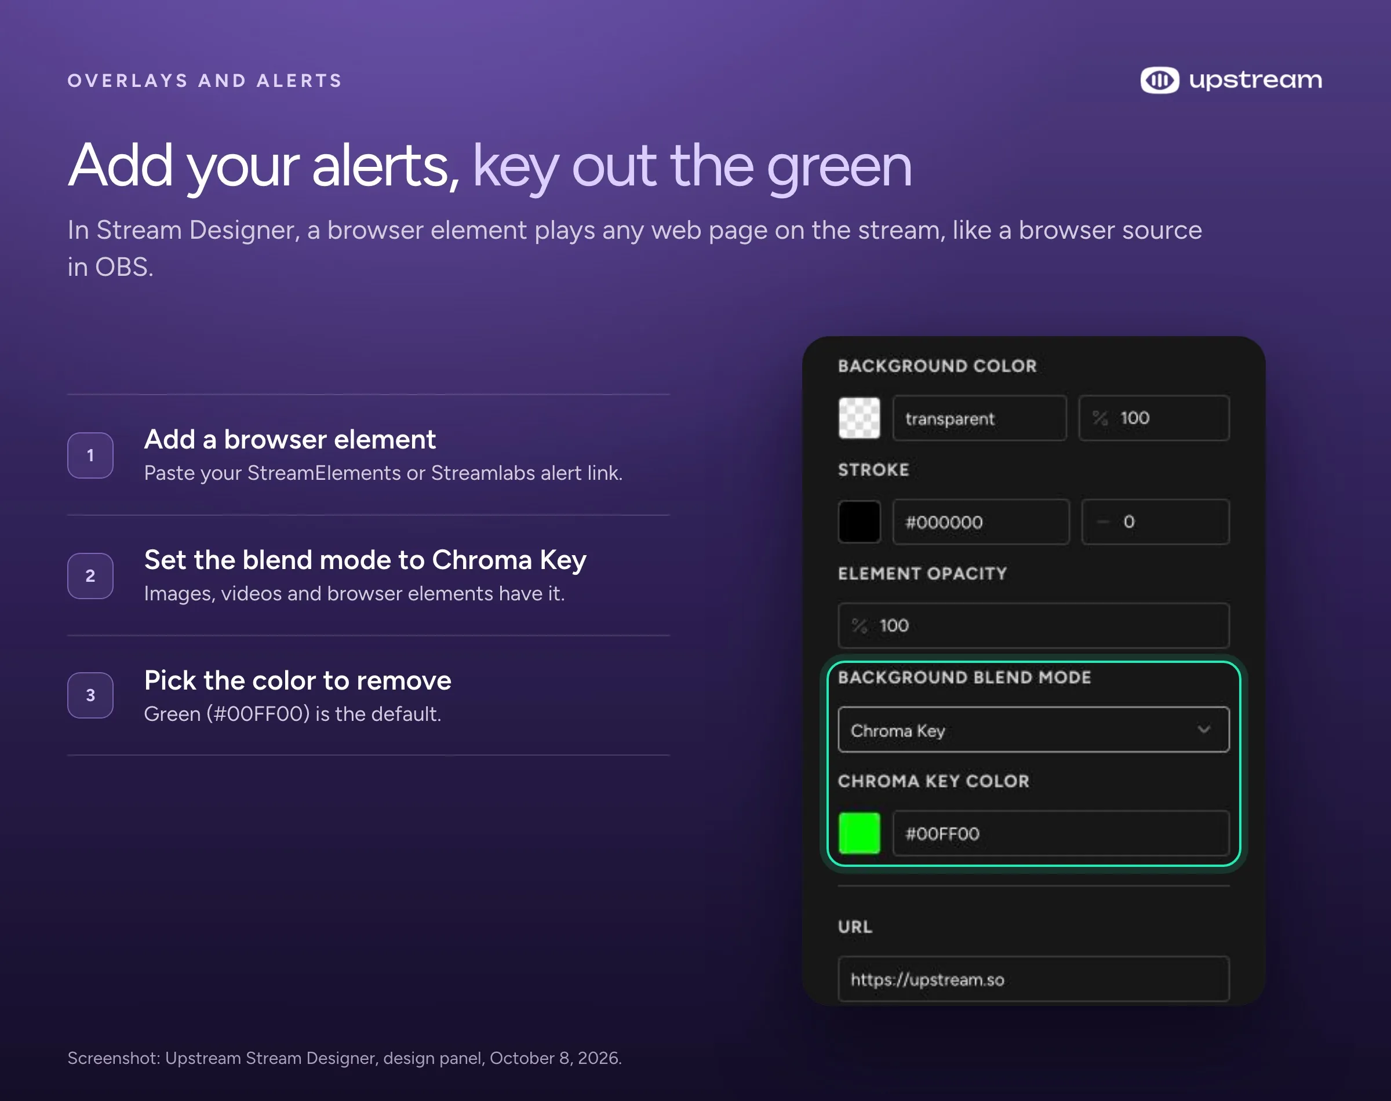Click the URL field with https://upstream.so

(1033, 979)
